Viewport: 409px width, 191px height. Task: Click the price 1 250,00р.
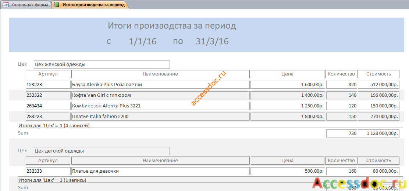point(288,106)
